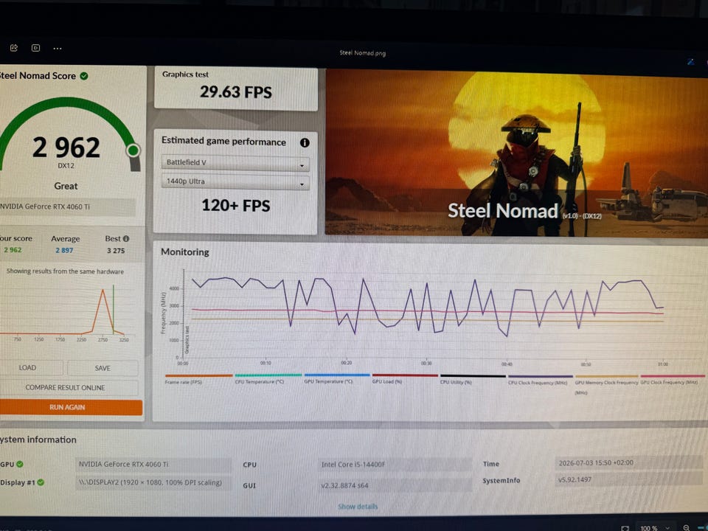The image size is (708, 531).
Task: Click the SAVE button
Action: point(103,368)
